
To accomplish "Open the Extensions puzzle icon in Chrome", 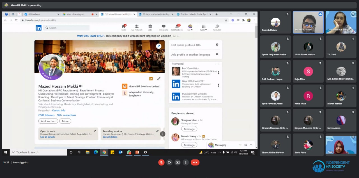I will tap(243, 20).
